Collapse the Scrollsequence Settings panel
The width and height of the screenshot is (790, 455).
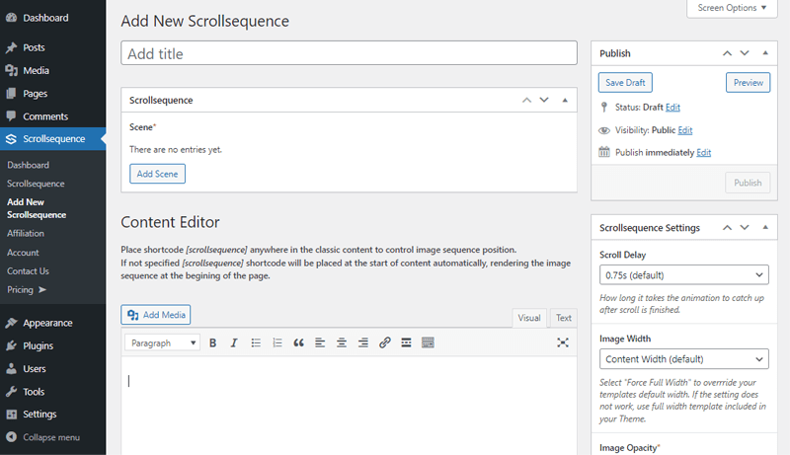[x=765, y=227]
